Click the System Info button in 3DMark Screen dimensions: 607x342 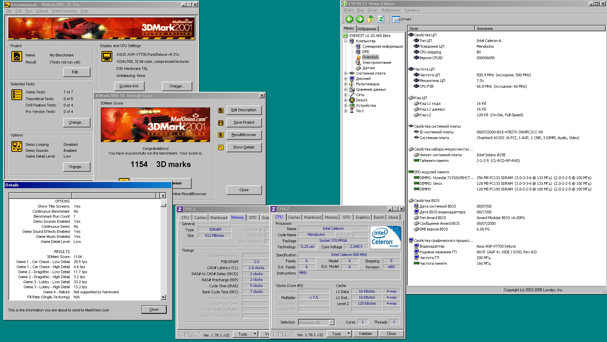129,86
